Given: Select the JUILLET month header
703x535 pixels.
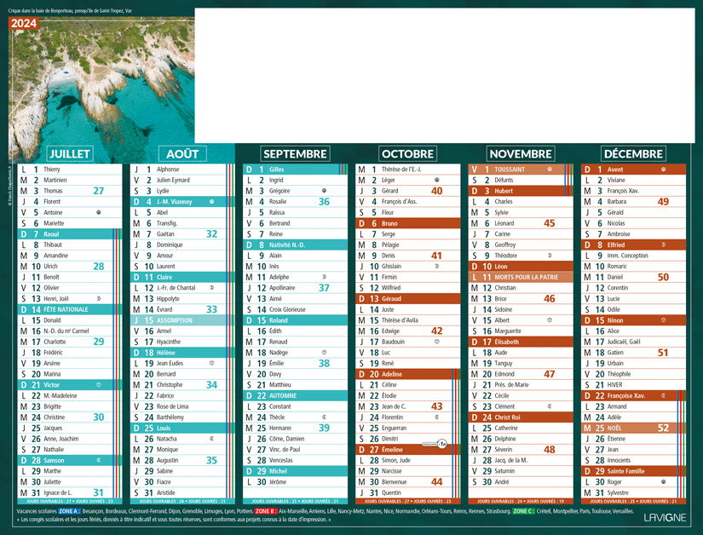Looking at the screenshot, I should tap(69, 153).
